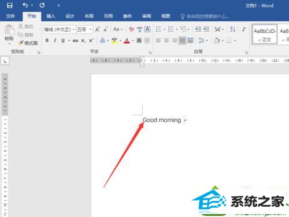The width and height of the screenshot is (289, 217).
Task: Click the Text Effects glowing A icon
Action: [102, 40]
